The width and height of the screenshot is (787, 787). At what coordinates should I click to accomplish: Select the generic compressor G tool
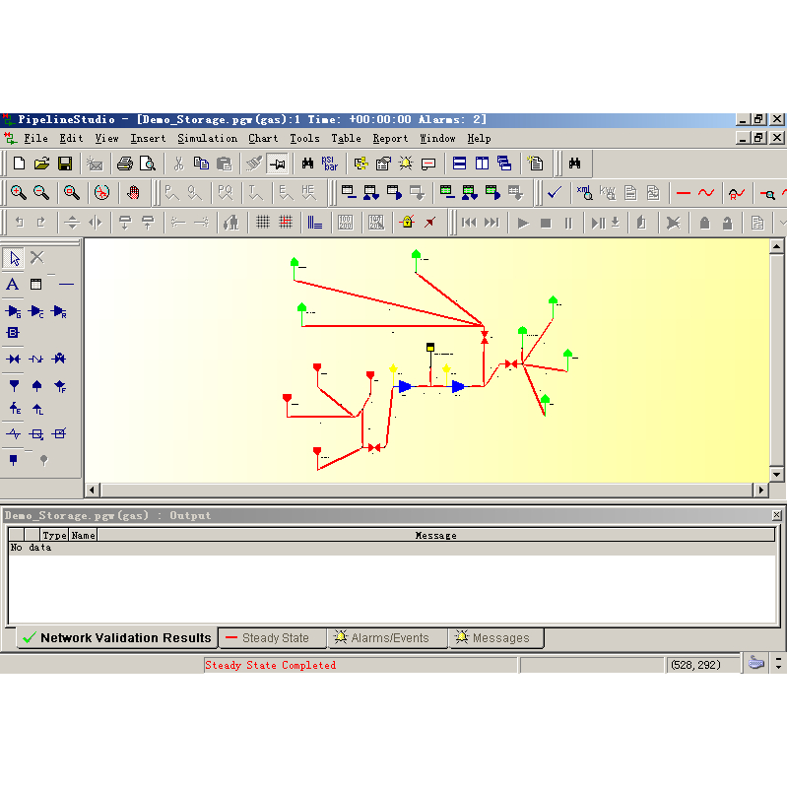(x=14, y=311)
